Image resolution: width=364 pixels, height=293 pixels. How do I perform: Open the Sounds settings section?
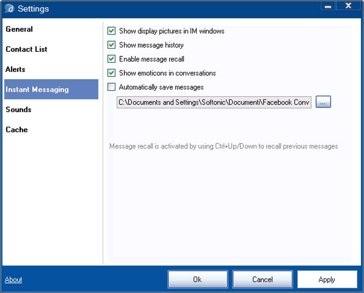[19, 109]
